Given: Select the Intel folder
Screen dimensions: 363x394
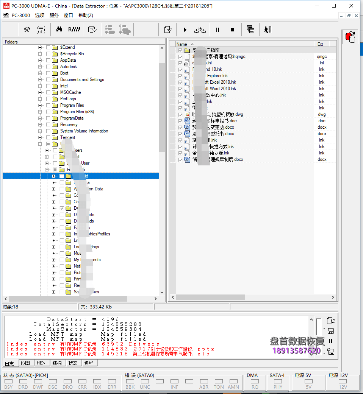Looking at the screenshot, I should click(x=64, y=86).
